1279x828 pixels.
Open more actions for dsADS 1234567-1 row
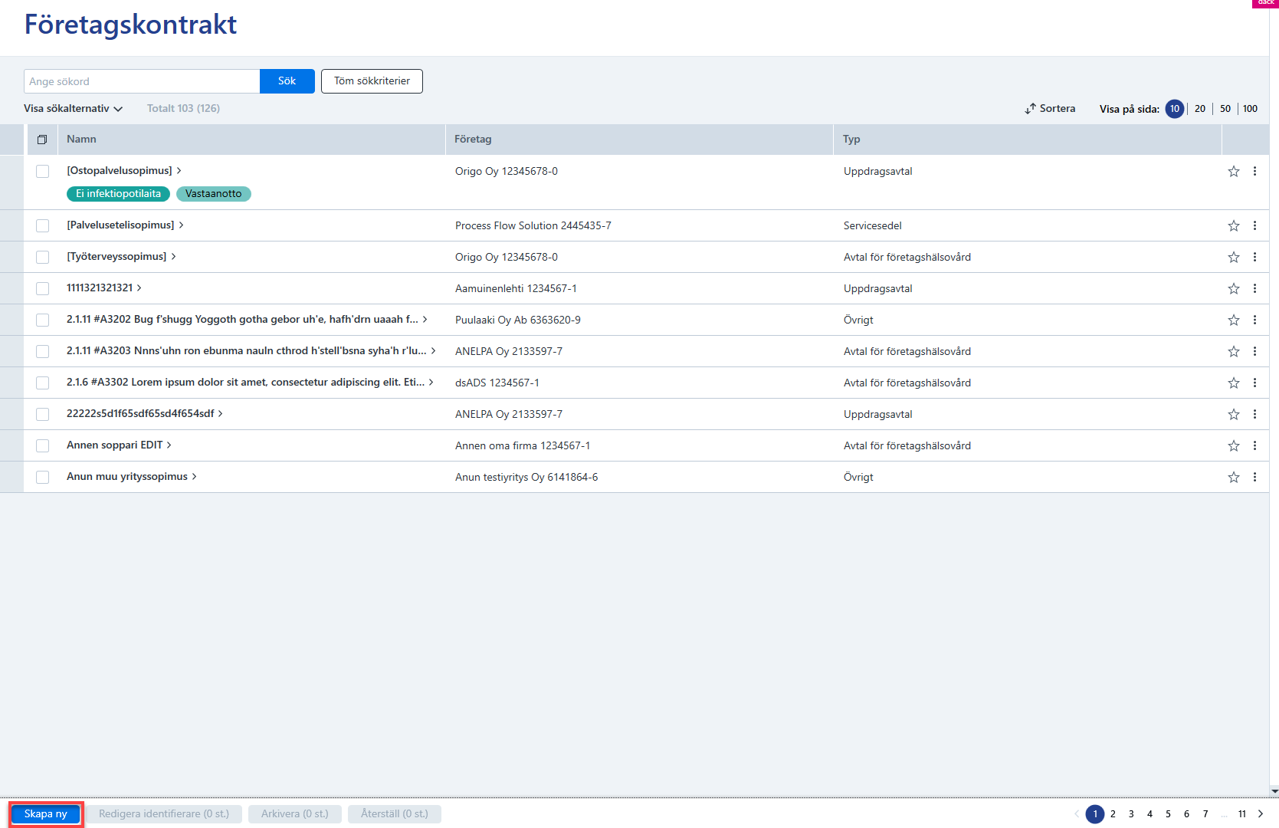[x=1254, y=383]
